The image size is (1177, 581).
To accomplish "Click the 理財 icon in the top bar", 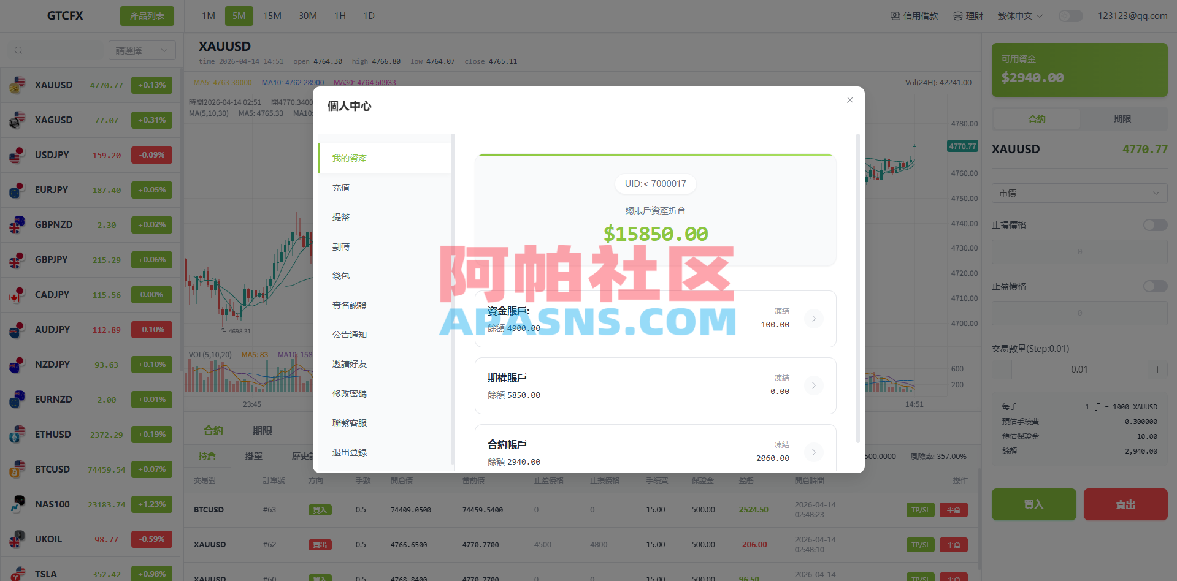I will (x=958, y=16).
